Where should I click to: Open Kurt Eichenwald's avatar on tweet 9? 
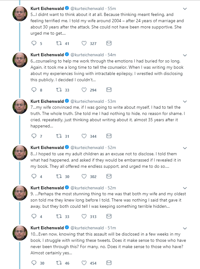pos(20,193)
